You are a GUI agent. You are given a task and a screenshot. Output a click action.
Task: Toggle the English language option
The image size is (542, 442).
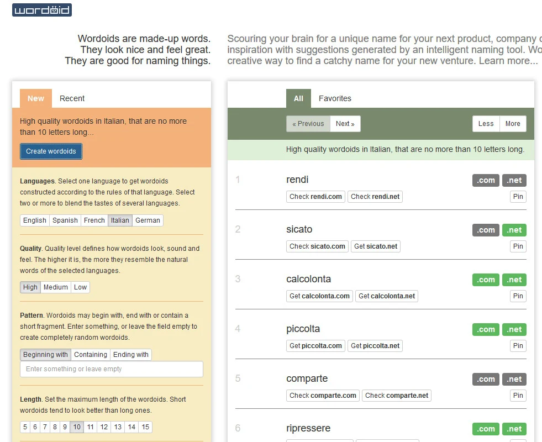(35, 220)
